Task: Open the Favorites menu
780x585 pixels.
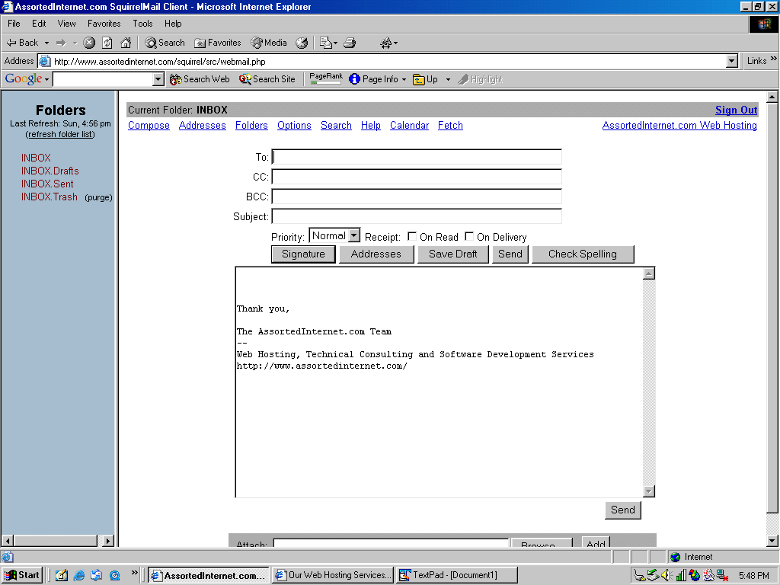Action: pos(104,24)
